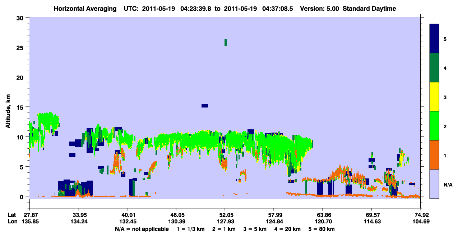The height and width of the screenshot is (239, 467).
Task: Click the y-axis tick label 30
Action: coord(21,18)
